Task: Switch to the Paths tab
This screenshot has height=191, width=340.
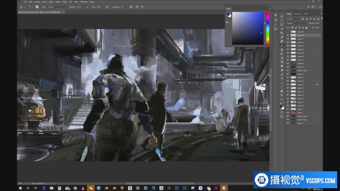Action: coord(306,14)
